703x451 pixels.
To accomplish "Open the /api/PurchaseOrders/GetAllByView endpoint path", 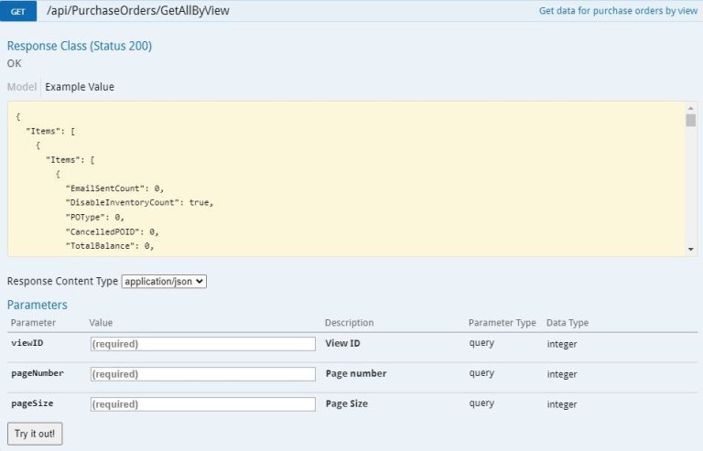I will (138, 11).
